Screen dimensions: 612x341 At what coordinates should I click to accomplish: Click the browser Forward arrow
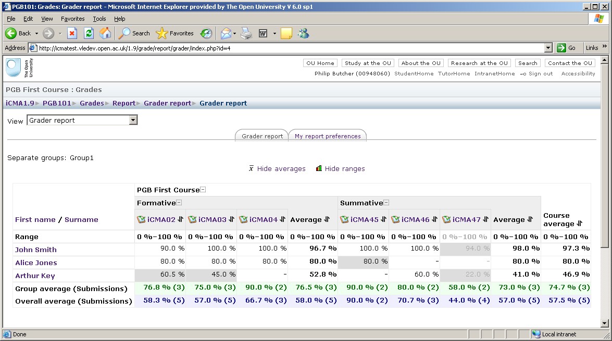(x=48, y=33)
